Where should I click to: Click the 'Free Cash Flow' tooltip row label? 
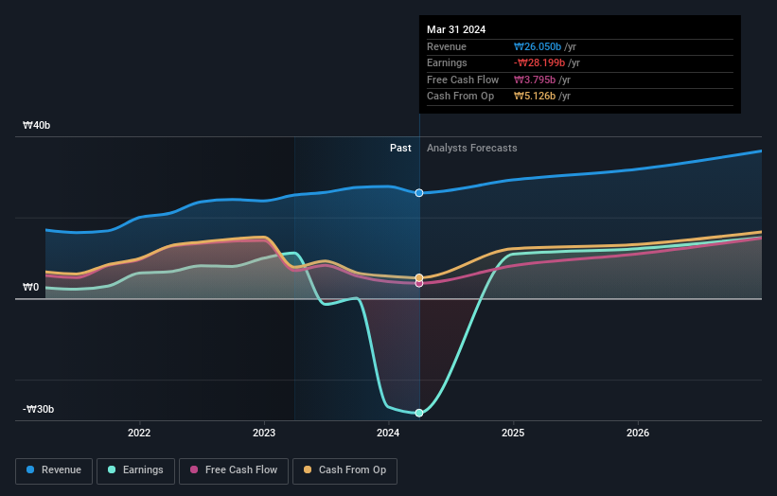[463, 80]
